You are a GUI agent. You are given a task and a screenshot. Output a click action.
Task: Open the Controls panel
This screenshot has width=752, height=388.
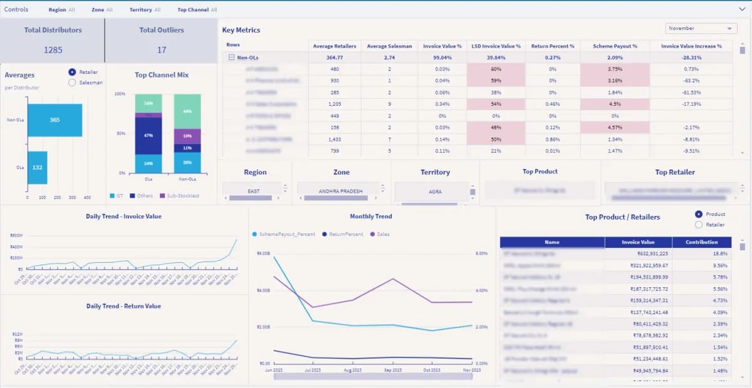[16, 9]
